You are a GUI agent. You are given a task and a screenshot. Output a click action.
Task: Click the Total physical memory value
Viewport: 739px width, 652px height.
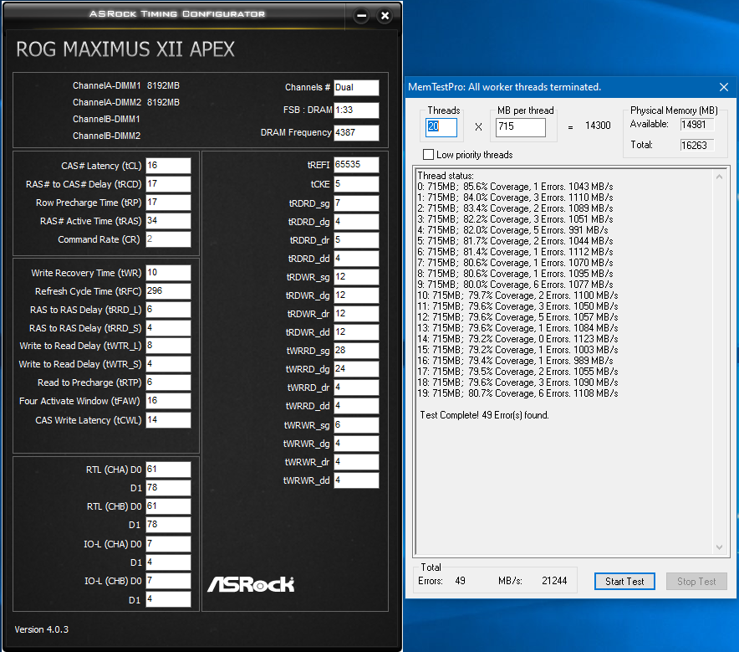697,146
